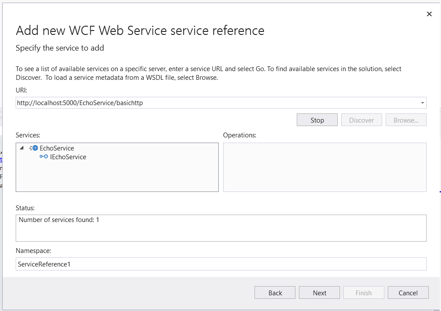Close the dialog using the X button
441x311 pixels.
coord(429,14)
